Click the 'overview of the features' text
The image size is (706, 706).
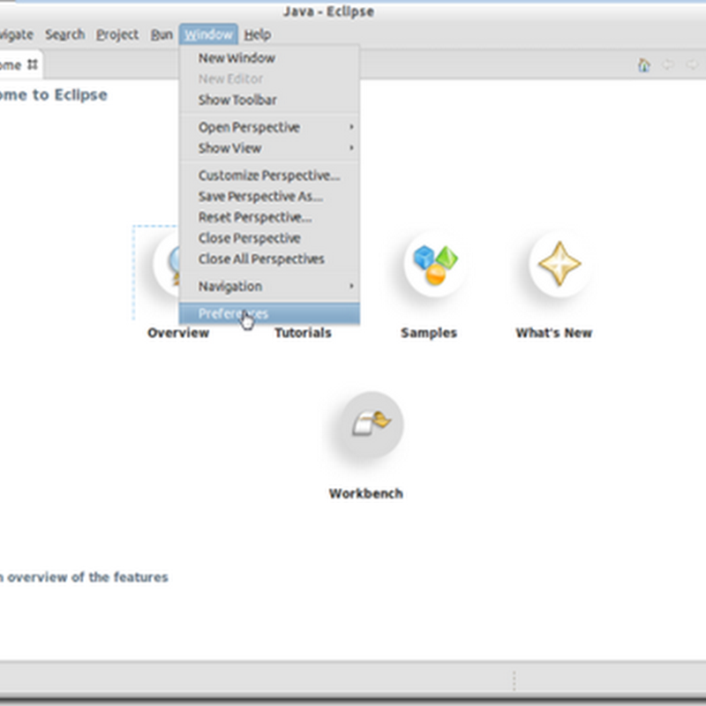click(x=87, y=577)
